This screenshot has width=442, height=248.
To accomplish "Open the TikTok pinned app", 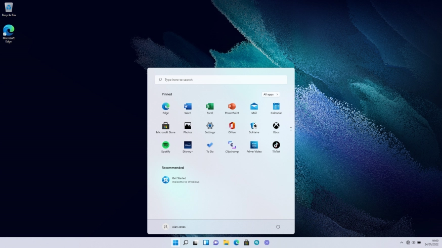I will pyautogui.click(x=276, y=145).
